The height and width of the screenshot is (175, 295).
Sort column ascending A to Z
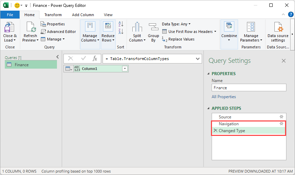tap(121, 24)
